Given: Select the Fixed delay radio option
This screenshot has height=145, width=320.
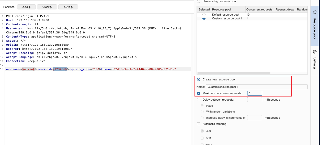Looking at the screenshot, I should point(202,106).
